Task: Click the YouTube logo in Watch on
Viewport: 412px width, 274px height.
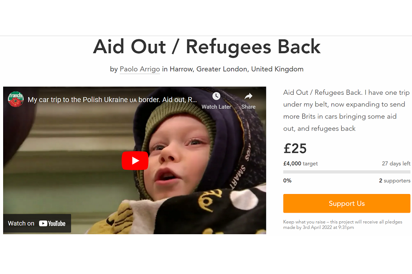Action: (x=52, y=223)
